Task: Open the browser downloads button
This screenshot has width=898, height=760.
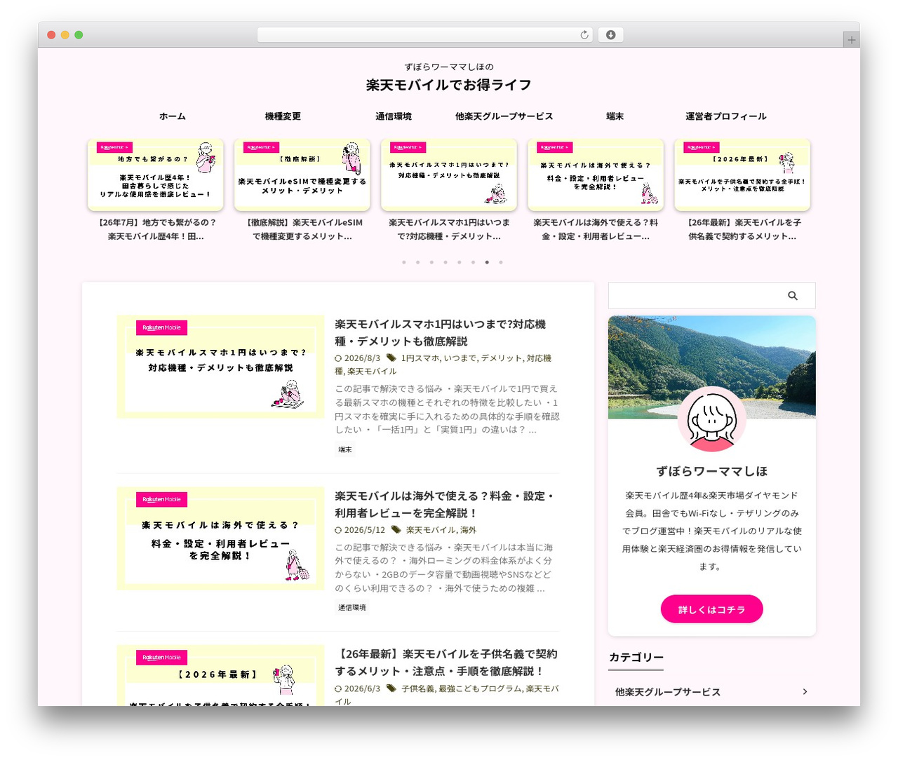Action: [x=611, y=35]
